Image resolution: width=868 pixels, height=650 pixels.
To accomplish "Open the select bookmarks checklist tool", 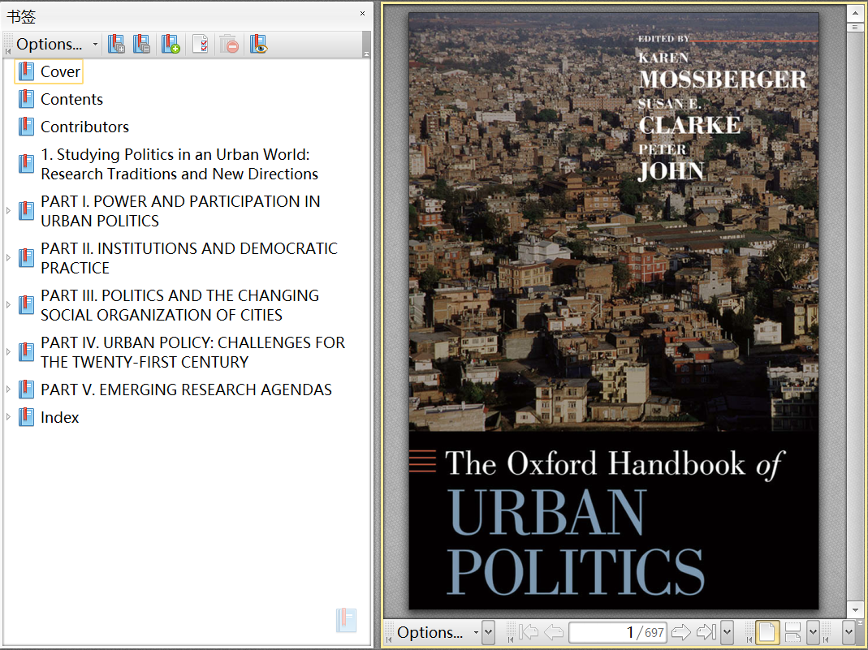I will coord(200,44).
